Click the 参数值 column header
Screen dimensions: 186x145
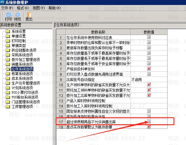[149, 32]
